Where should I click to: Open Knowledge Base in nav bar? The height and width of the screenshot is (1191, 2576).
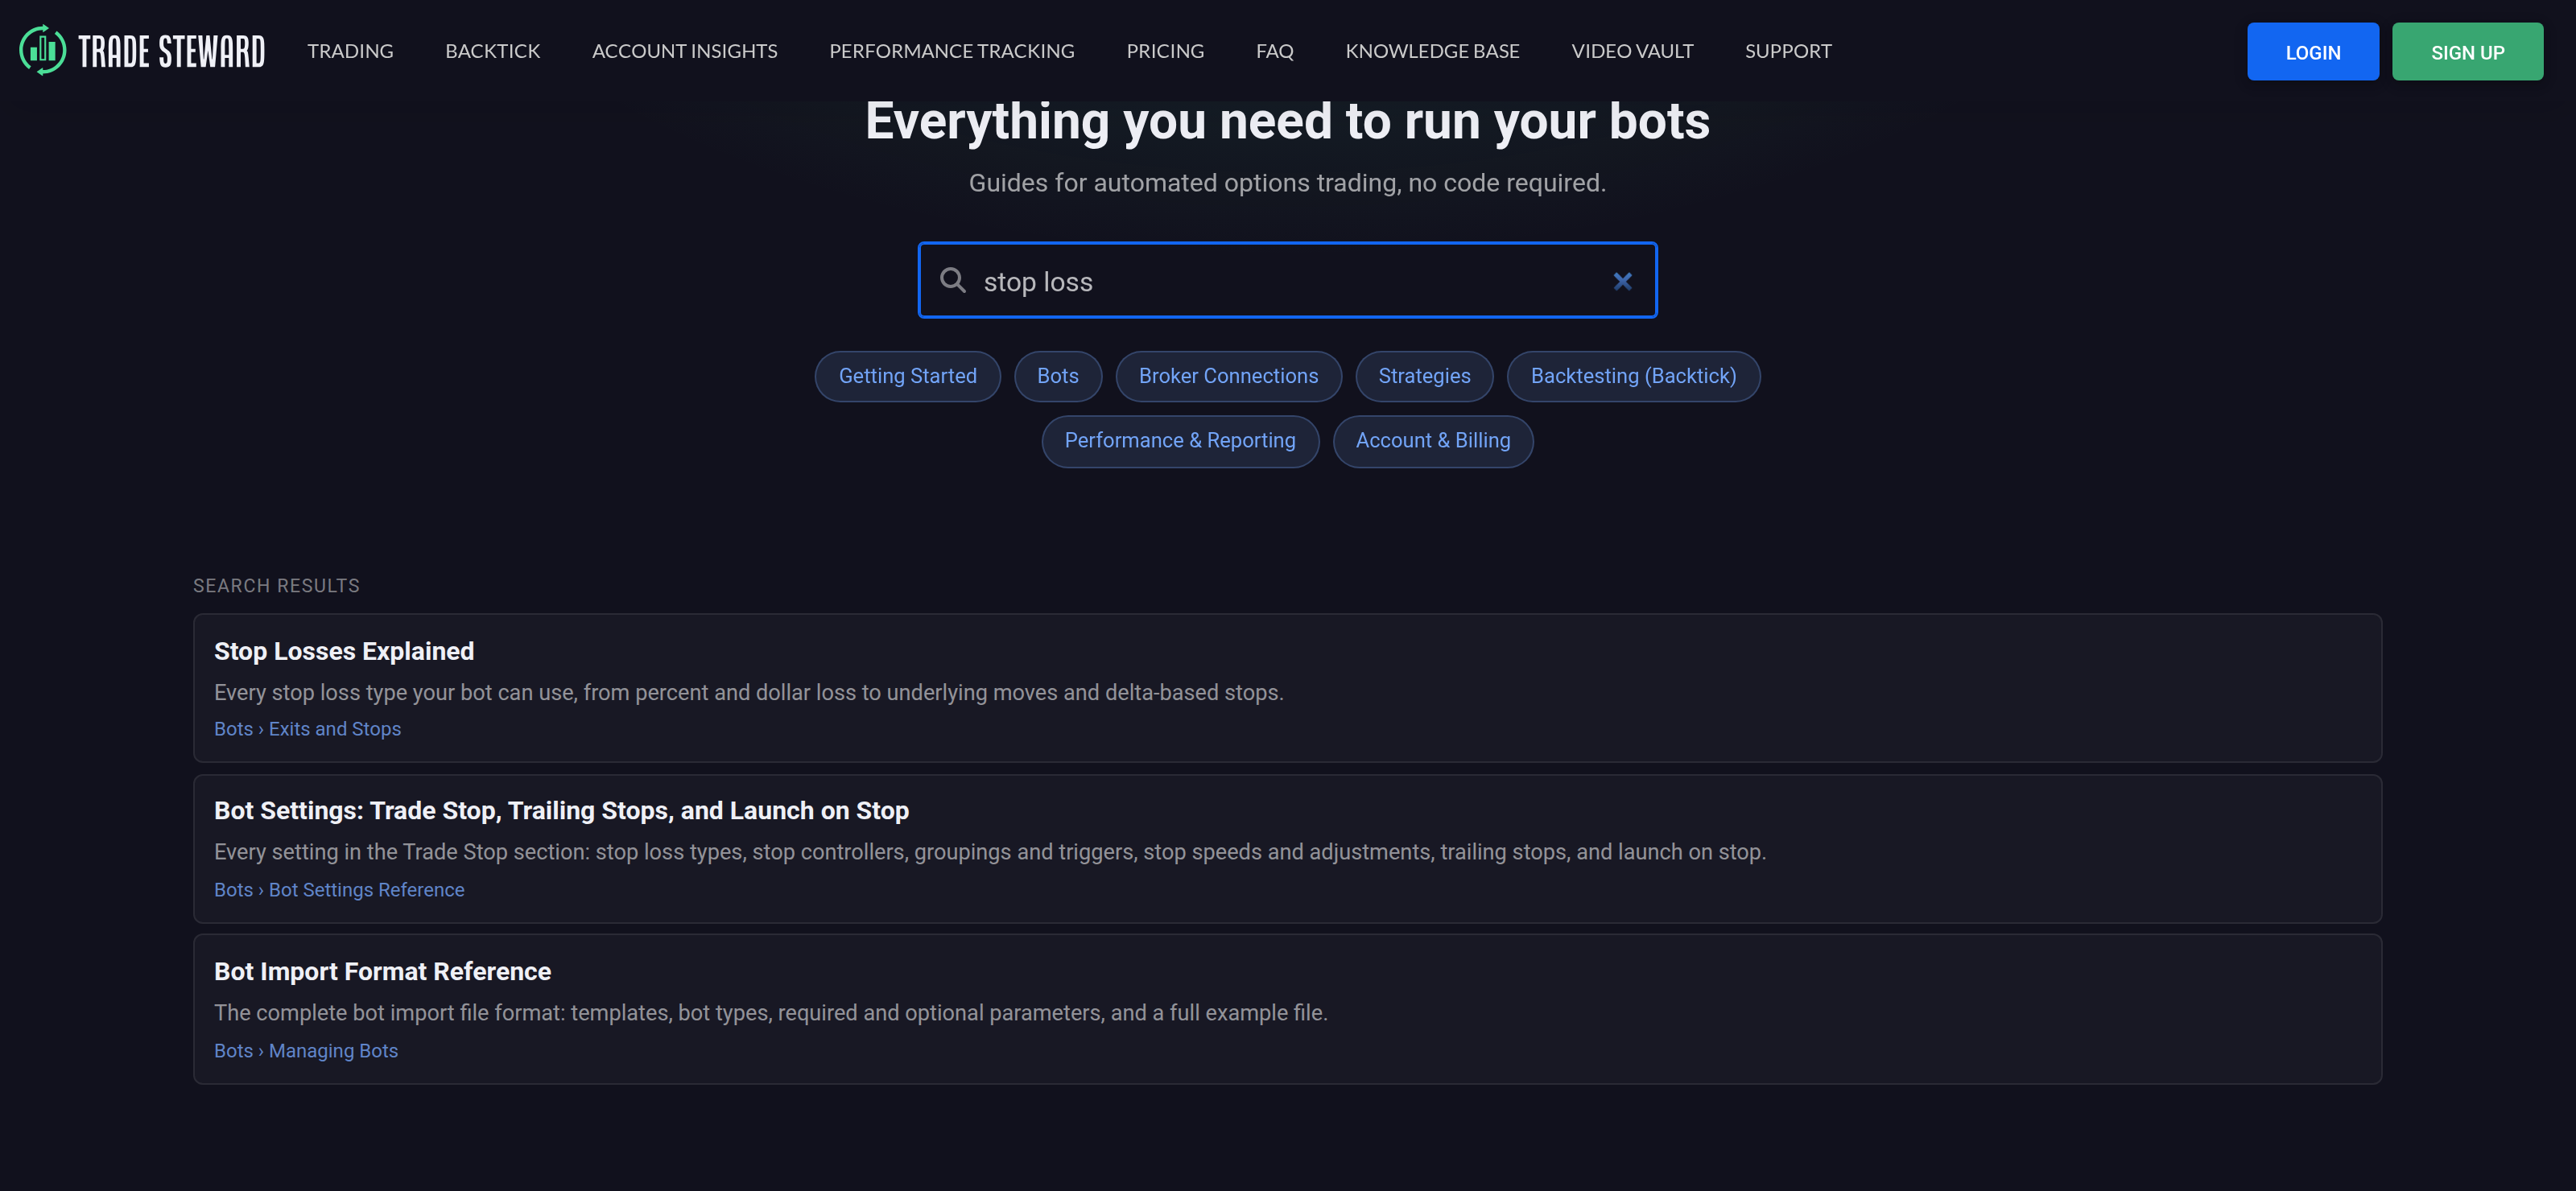click(1432, 51)
